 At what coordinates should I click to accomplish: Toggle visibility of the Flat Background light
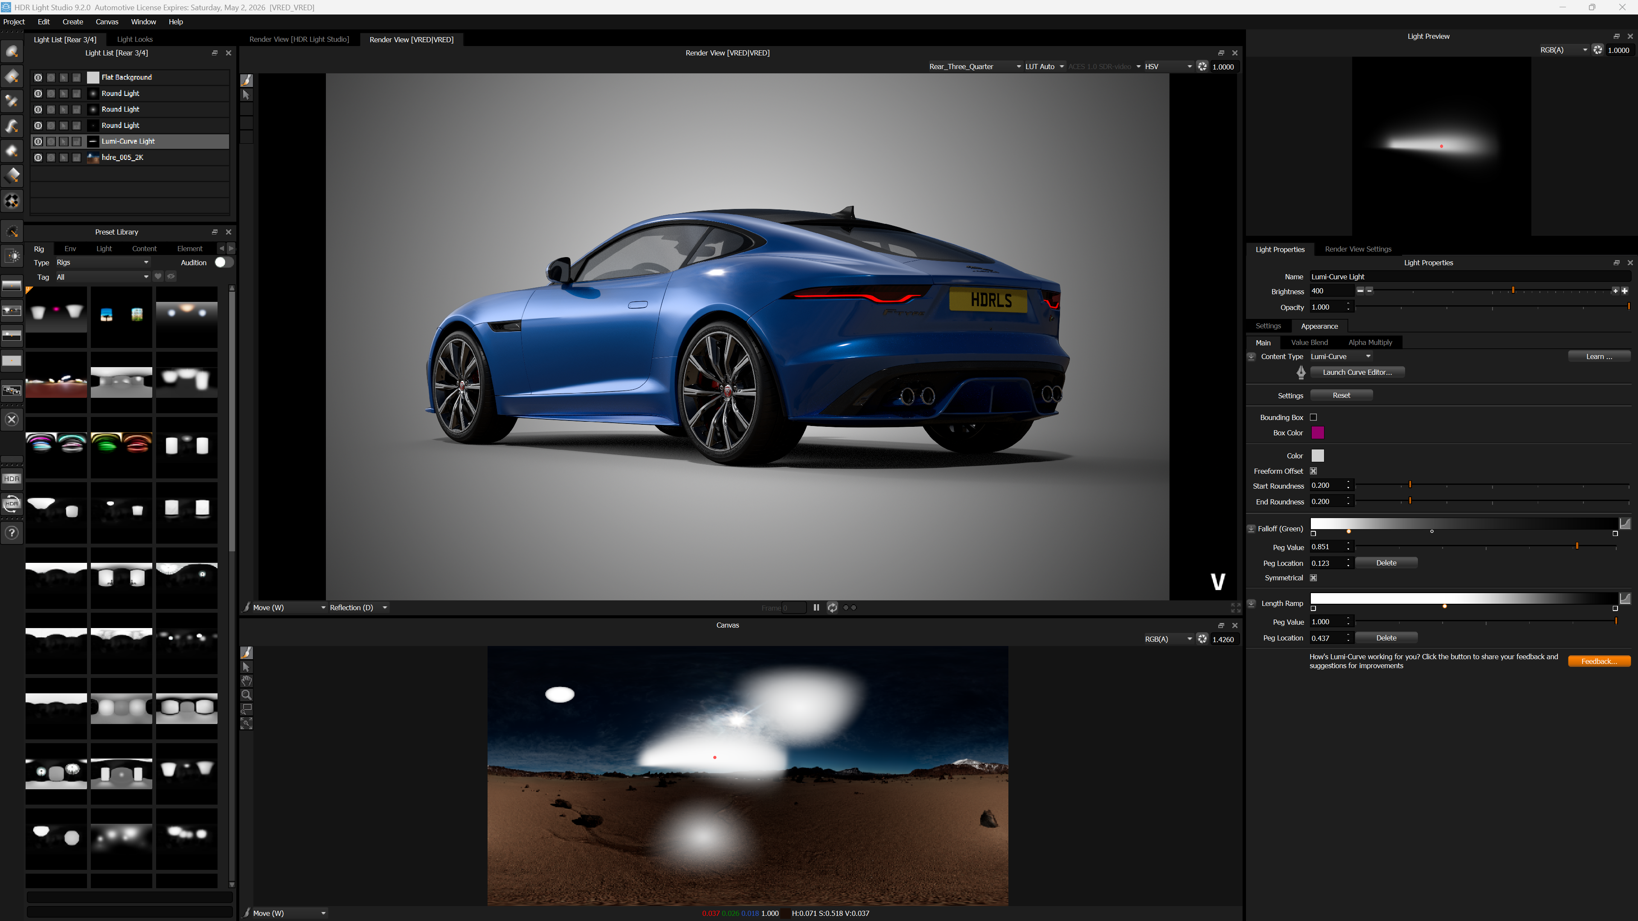tap(38, 77)
